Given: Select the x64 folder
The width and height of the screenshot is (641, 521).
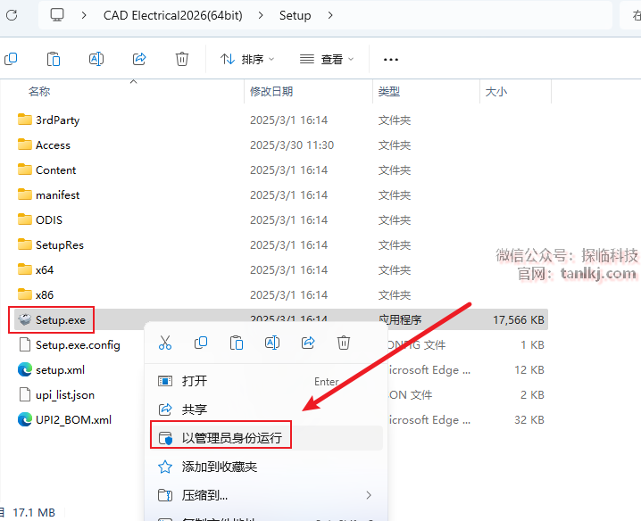Looking at the screenshot, I should tap(45, 269).
